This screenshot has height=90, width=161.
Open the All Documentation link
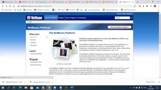tap(36, 54)
